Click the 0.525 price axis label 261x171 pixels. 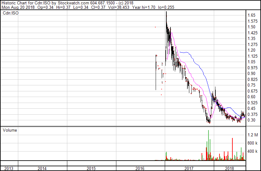pos(253,103)
